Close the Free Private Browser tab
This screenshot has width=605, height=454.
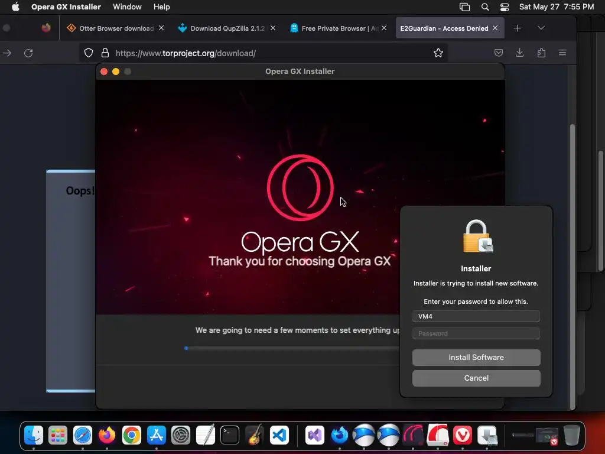(x=384, y=28)
